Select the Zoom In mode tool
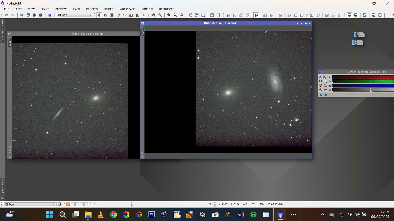 pos(106,15)
